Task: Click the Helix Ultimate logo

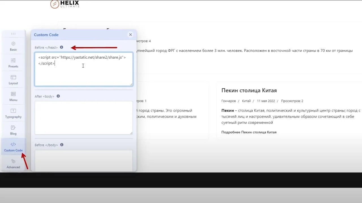Action: pos(65,4)
